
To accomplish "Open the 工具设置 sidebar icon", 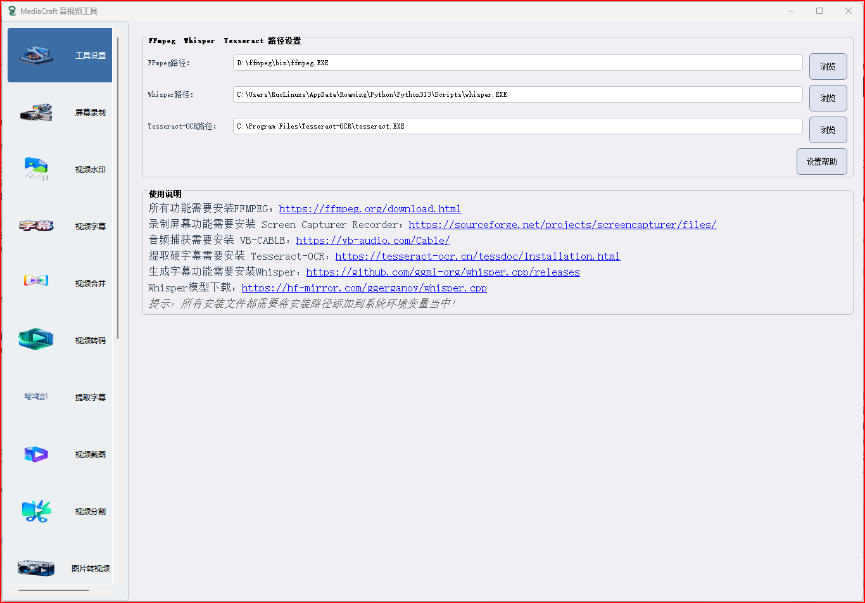I will click(x=37, y=55).
